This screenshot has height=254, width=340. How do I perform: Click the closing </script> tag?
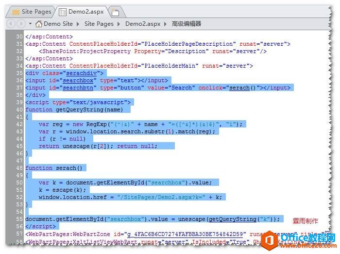click(40, 227)
